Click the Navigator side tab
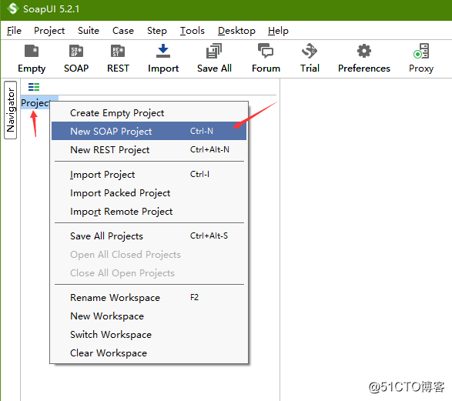 (10, 110)
